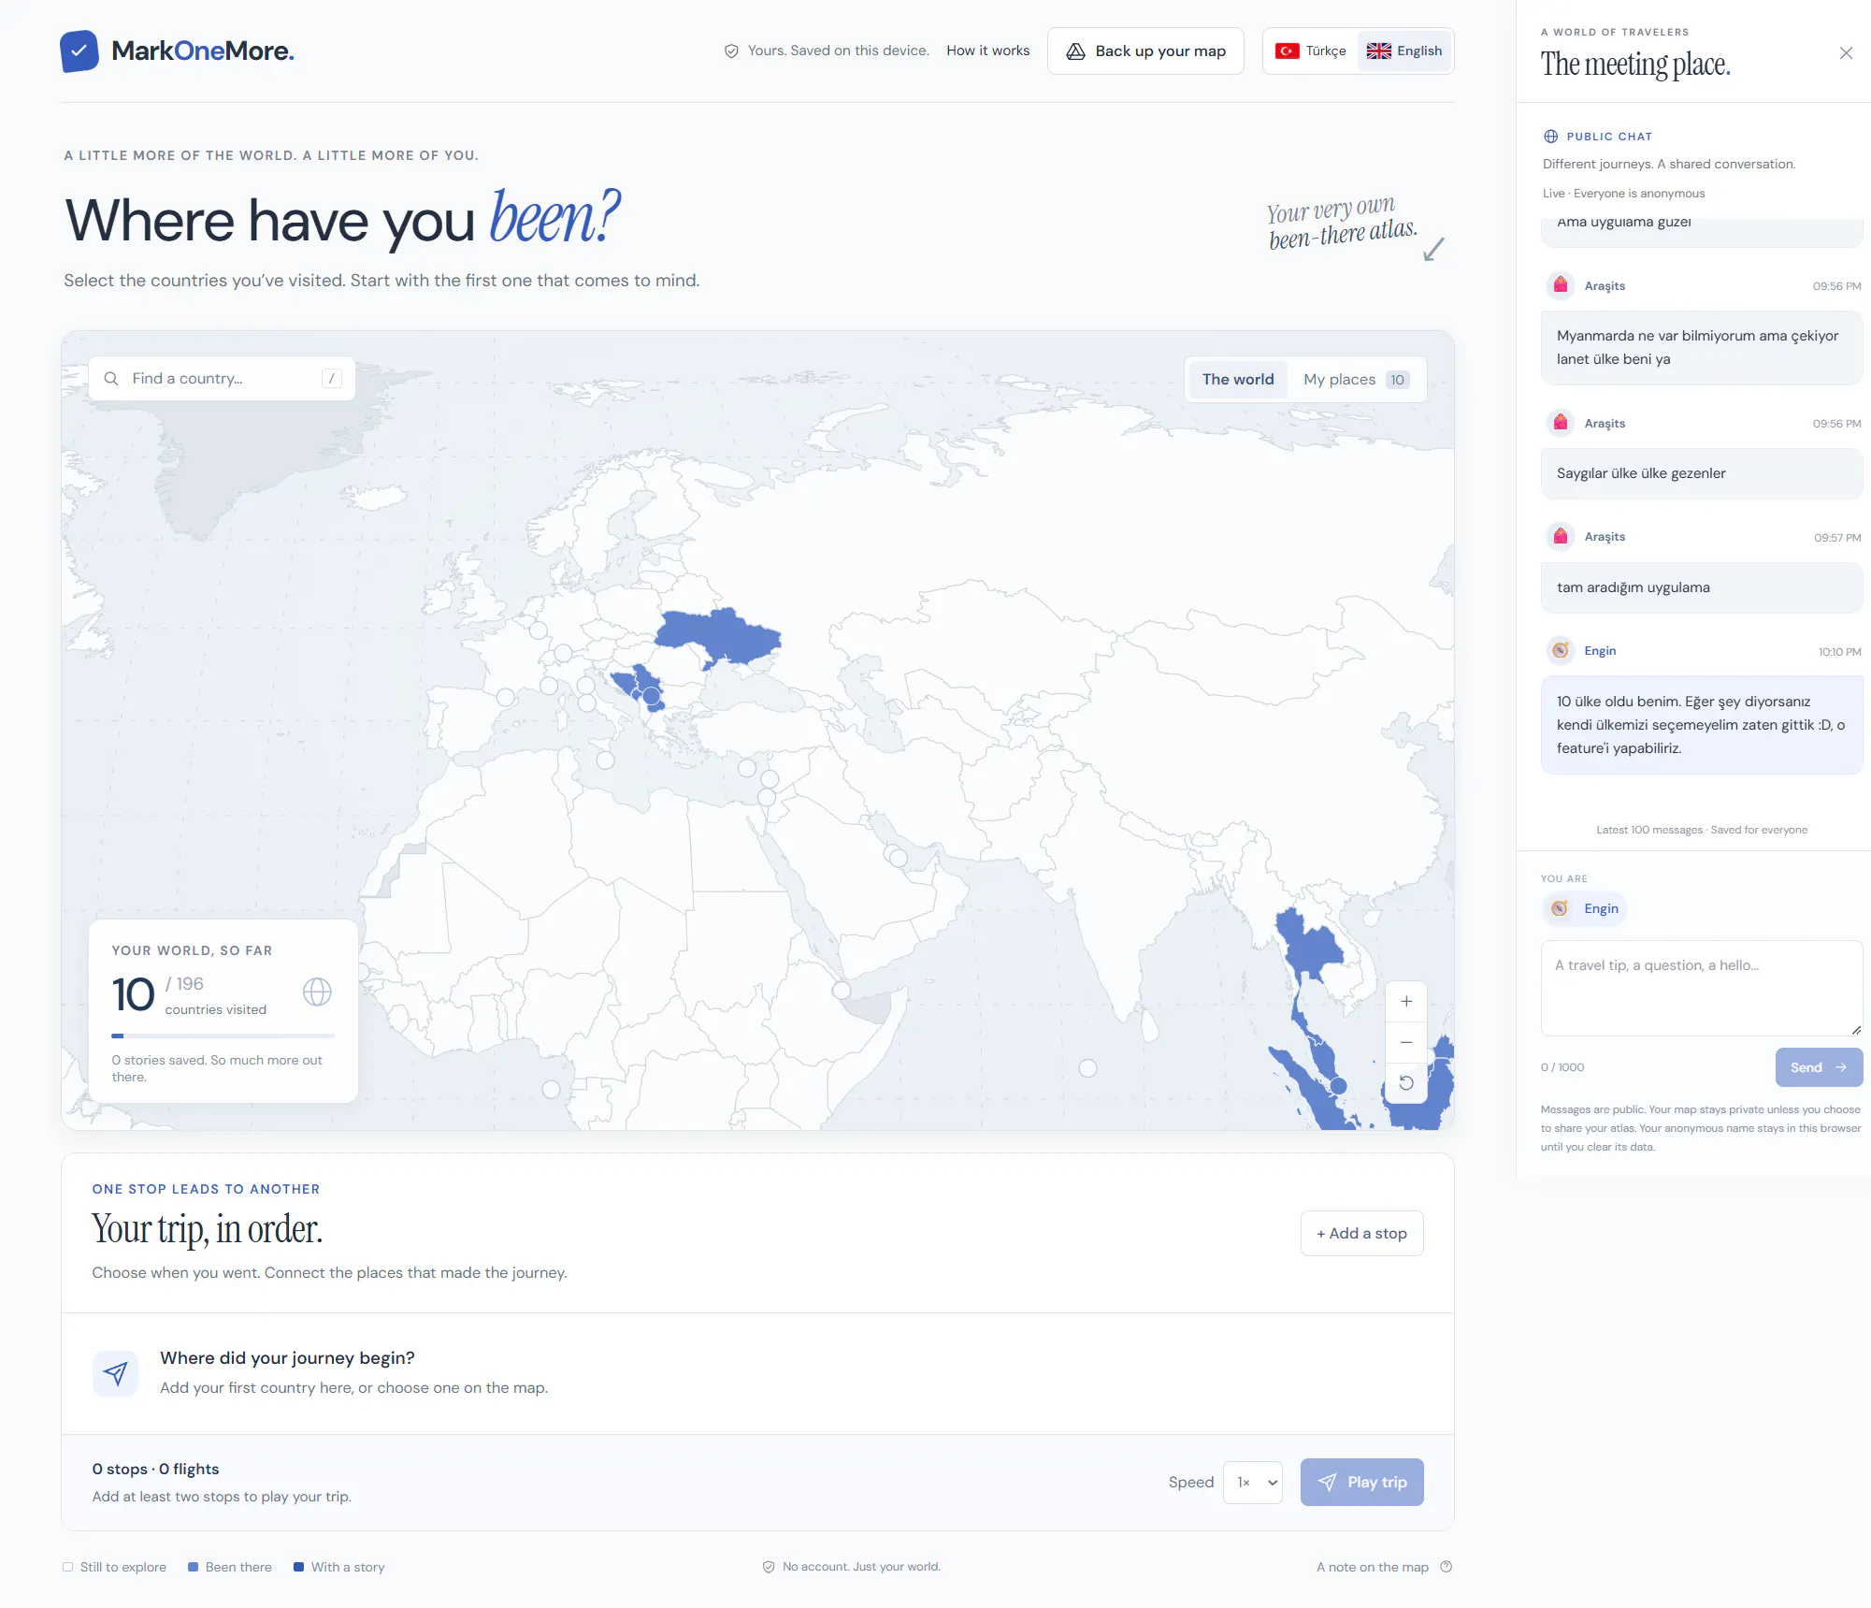This screenshot has width=1871, height=1608.
Task: Click the chat message textarea
Action: (x=1702, y=988)
